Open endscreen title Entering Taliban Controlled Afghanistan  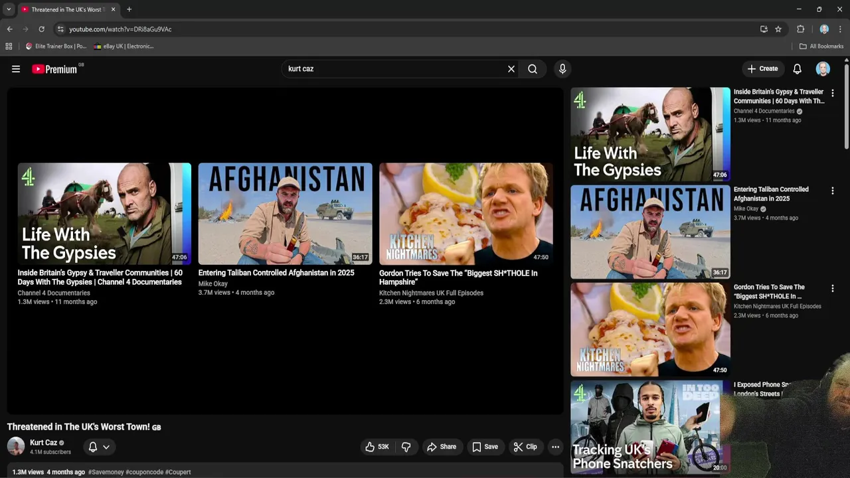(x=276, y=273)
